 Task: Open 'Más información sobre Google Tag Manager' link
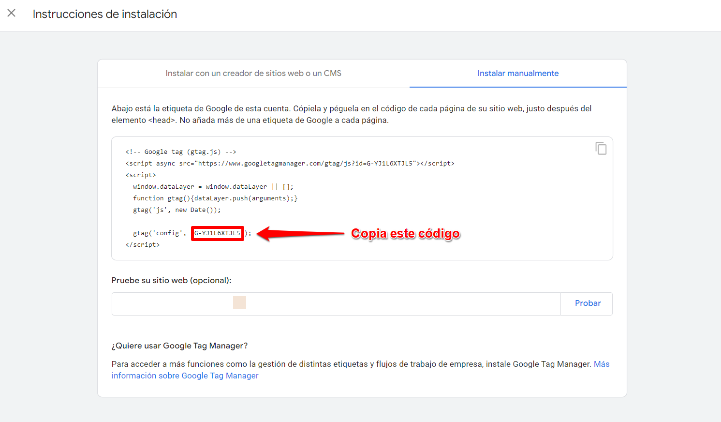[360, 370]
